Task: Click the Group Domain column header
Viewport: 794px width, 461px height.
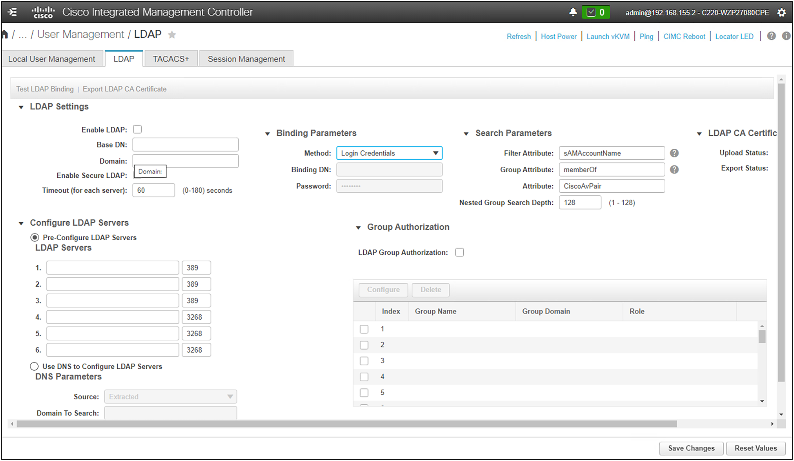Action: (546, 311)
